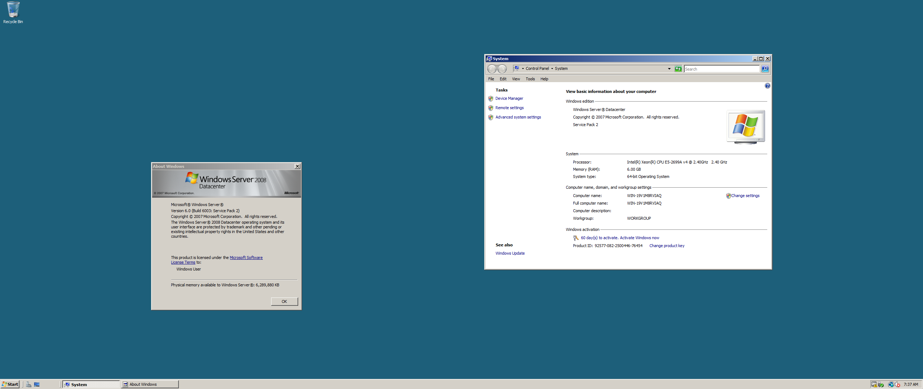Expand the root breadcrumb arrow before Control Panel
Screen dimensions: 923x389
tap(523, 68)
